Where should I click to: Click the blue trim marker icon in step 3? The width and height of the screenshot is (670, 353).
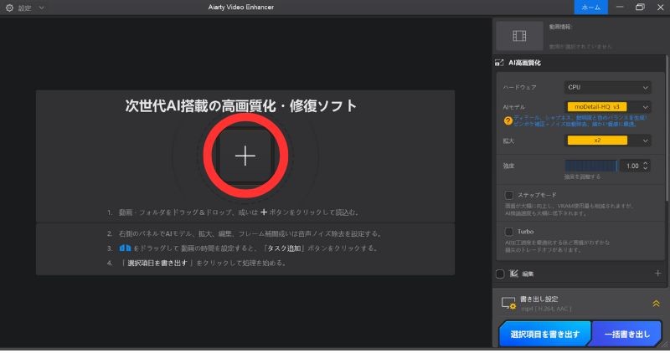(125, 248)
